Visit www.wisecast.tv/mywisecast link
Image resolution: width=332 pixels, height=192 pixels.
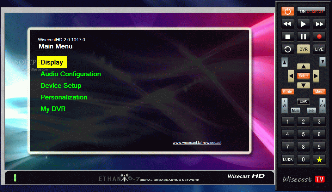click(x=197, y=143)
